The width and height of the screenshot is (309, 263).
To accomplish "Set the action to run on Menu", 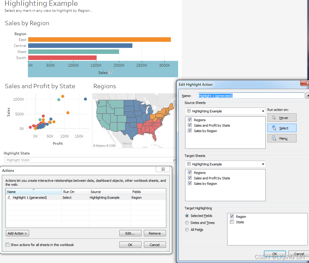I will pyautogui.click(x=282, y=138).
